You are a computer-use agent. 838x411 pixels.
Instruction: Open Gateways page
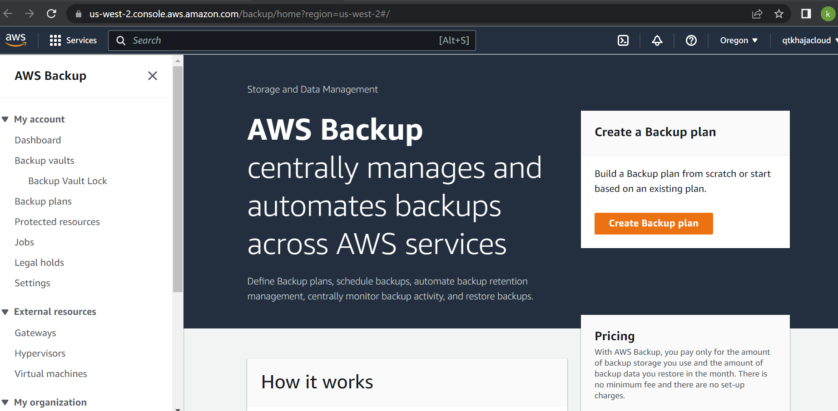tap(35, 333)
